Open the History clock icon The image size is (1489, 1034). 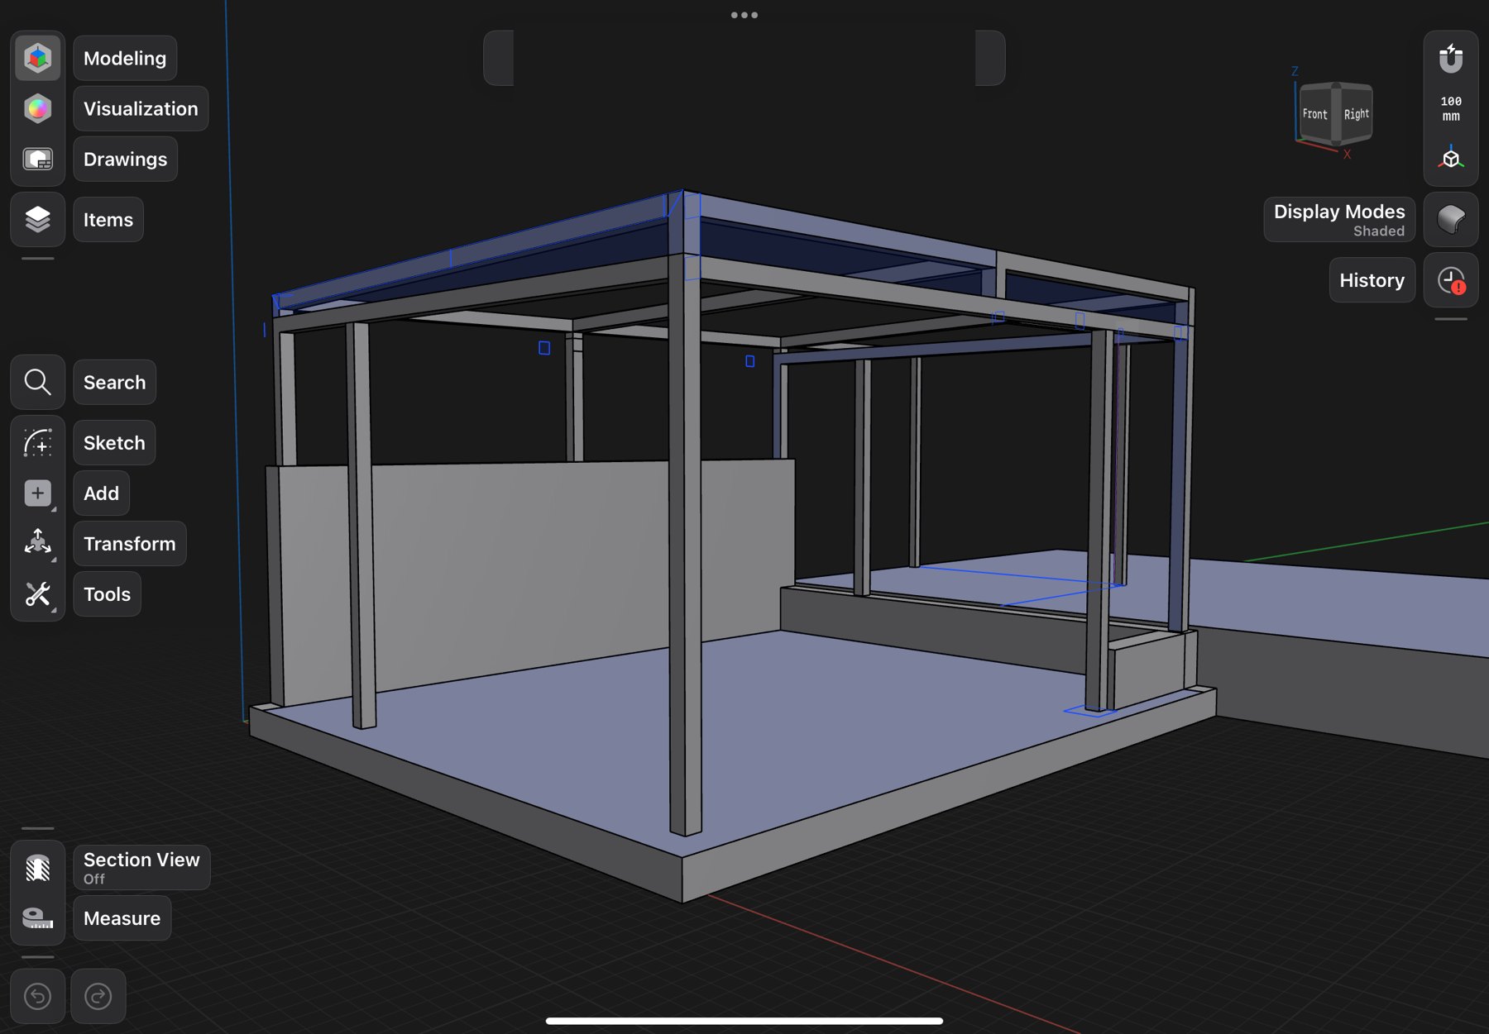click(1451, 280)
